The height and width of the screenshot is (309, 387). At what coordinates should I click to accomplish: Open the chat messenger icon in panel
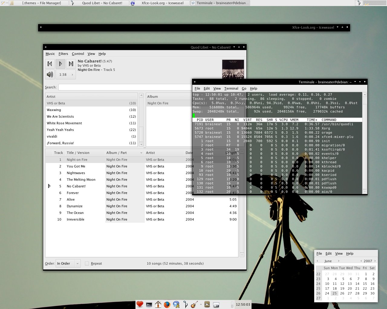(x=176, y=305)
